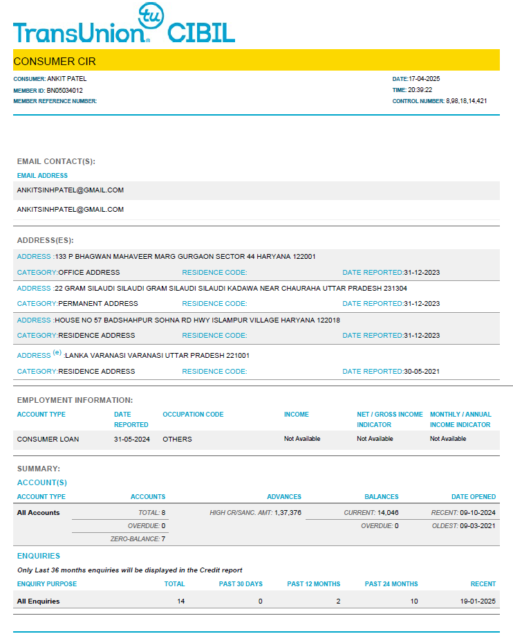513x634 pixels.
Task: Click MONTHLY / ANNUAL INCOME INDICATOR header
Action: point(460,419)
